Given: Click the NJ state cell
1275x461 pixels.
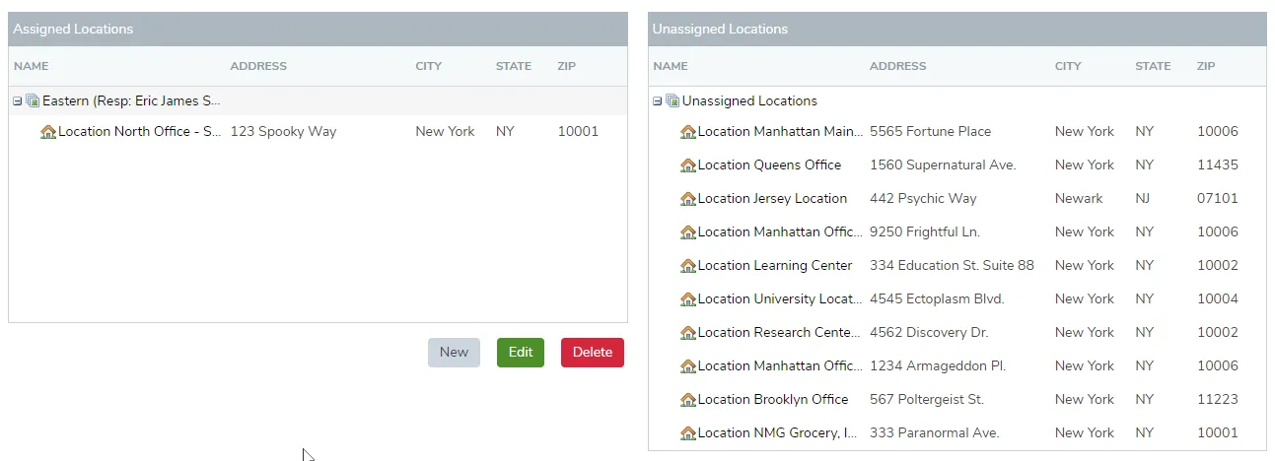Looking at the screenshot, I should point(1143,199).
